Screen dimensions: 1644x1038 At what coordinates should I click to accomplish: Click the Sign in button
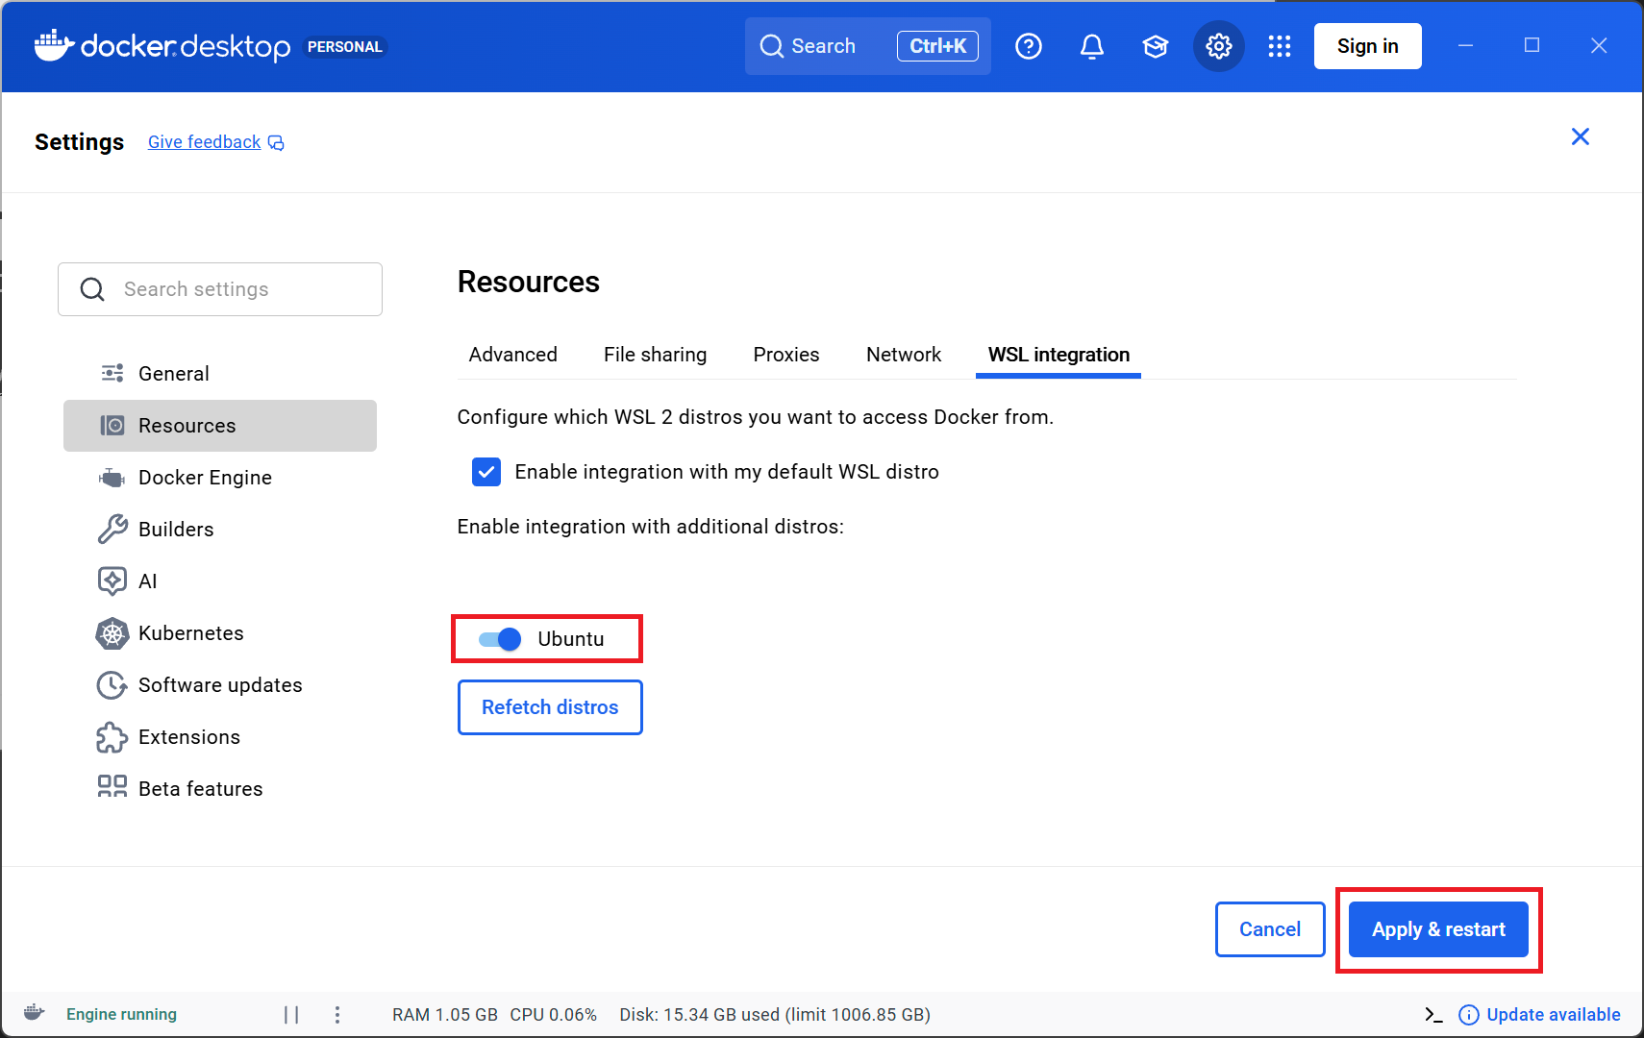tap(1367, 45)
